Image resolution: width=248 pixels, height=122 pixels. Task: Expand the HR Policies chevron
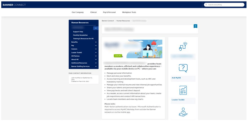(96, 56)
